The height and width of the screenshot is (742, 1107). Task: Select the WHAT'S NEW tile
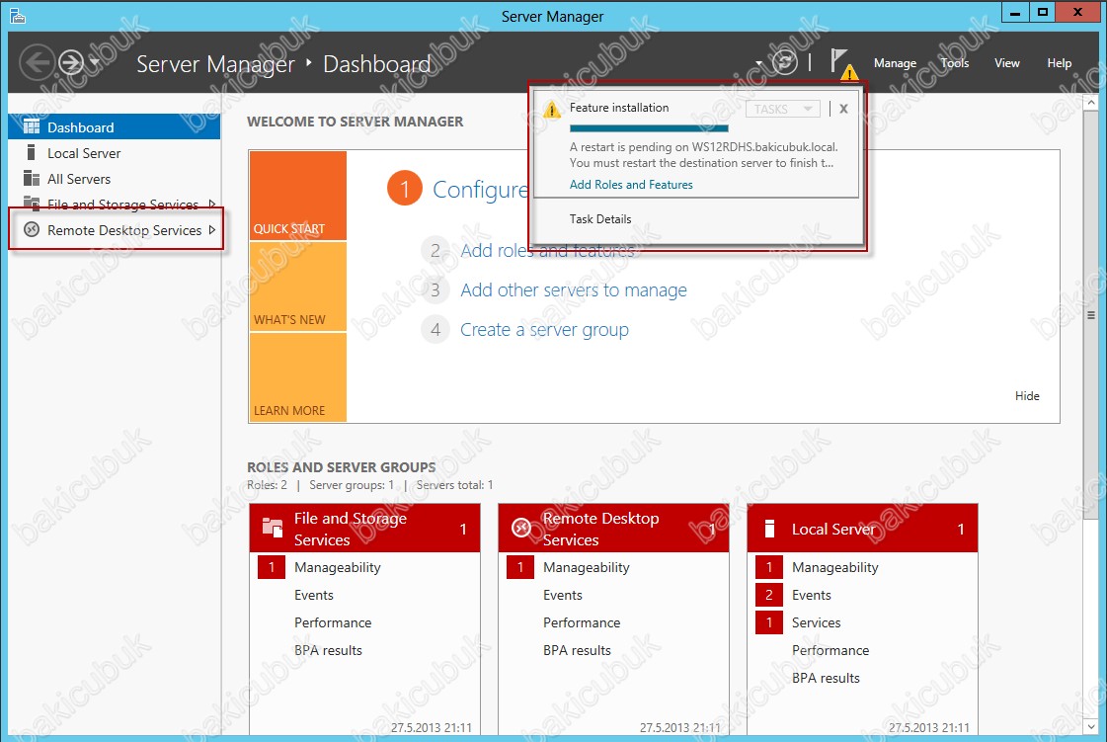pyautogui.click(x=298, y=287)
